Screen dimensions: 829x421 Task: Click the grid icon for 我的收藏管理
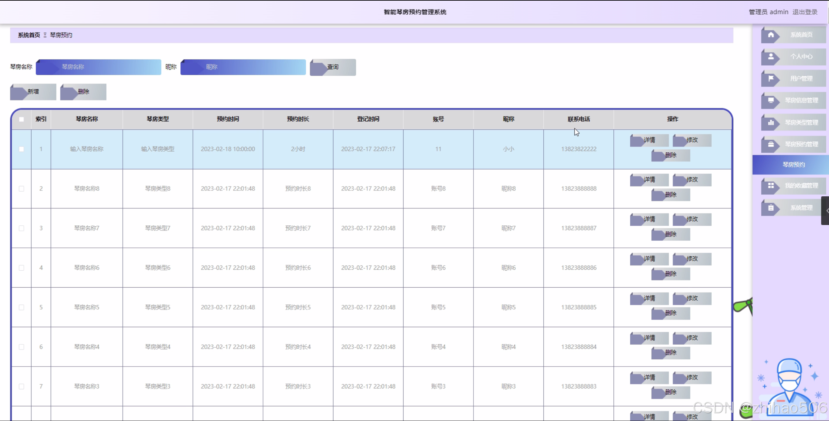771,186
